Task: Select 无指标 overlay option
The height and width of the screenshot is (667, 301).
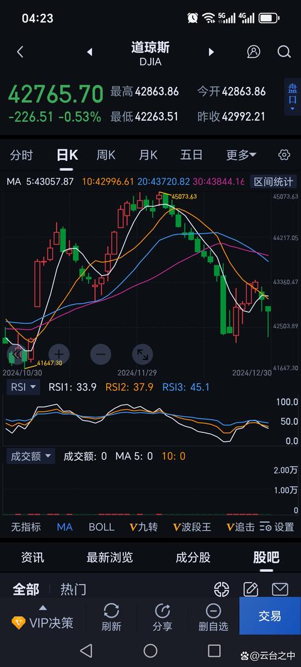Action: [x=26, y=527]
